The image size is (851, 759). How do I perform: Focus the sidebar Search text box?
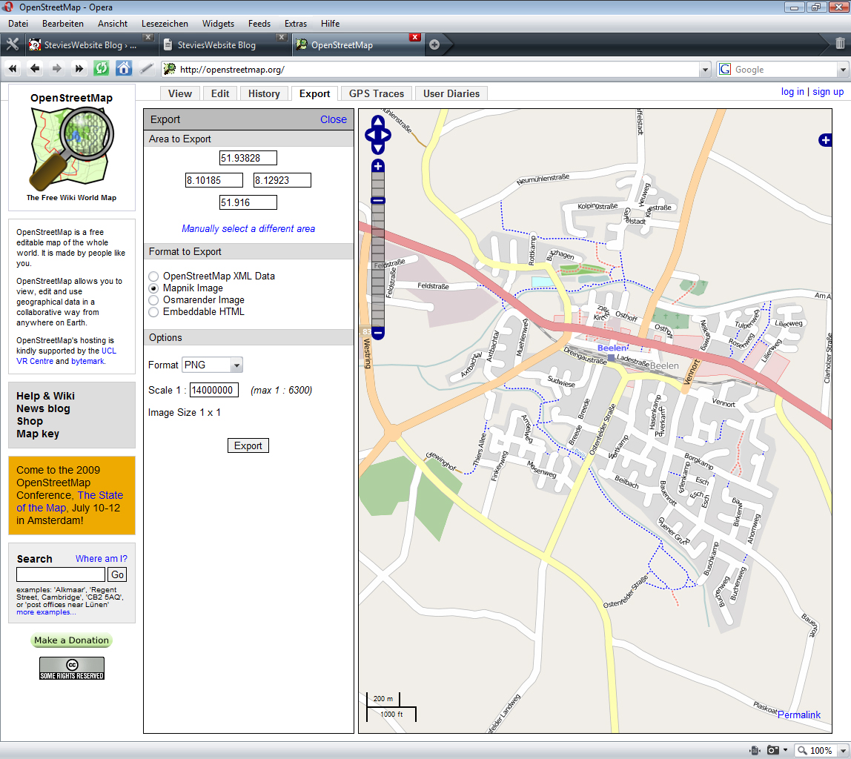61,574
